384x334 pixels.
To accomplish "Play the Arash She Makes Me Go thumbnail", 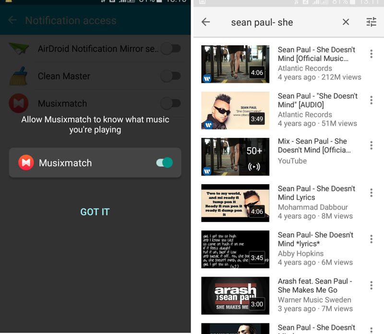I will pos(235,296).
